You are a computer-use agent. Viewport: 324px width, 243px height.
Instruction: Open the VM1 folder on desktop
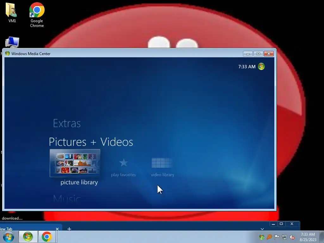pyautogui.click(x=12, y=12)
